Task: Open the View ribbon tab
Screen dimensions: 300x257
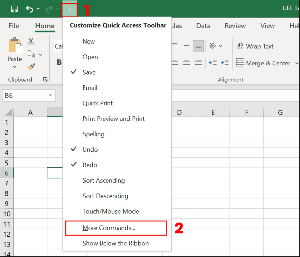Action: coord(267,26)
